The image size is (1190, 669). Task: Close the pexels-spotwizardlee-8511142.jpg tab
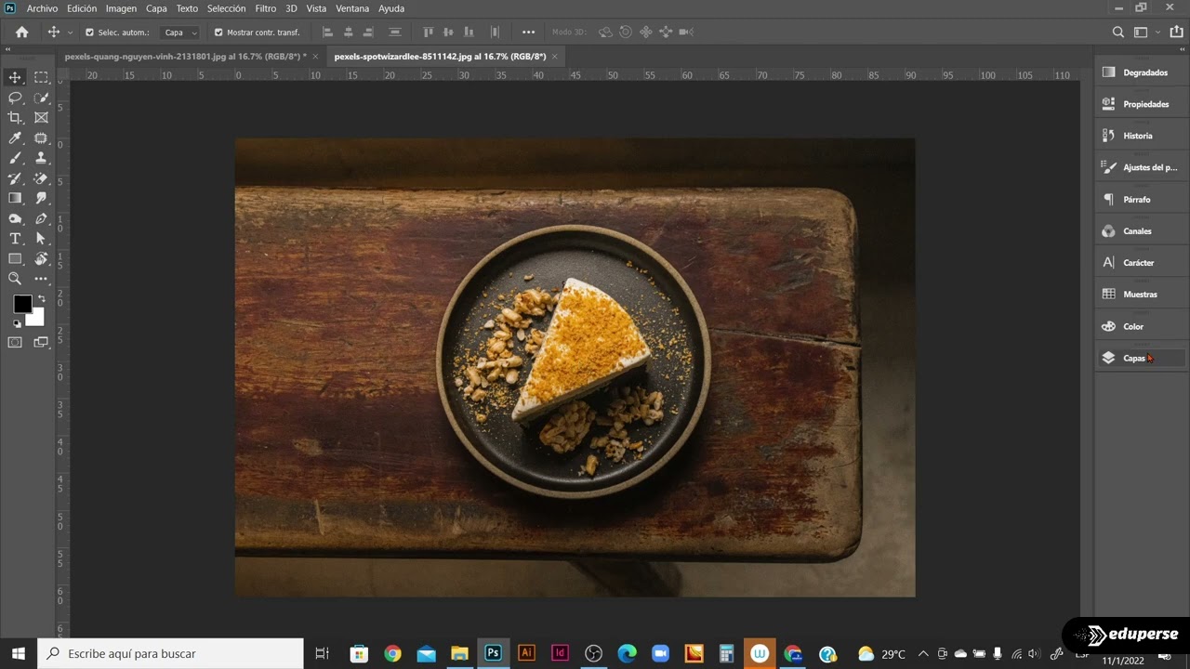click(x=555, y=57)
